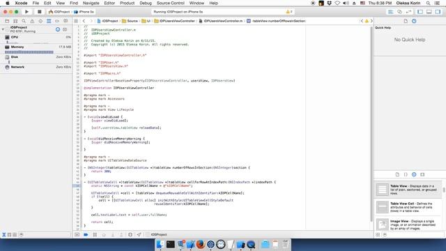Open the Editor menu
This screenshot has height=251, width=446.
click(x=109, y=3)
